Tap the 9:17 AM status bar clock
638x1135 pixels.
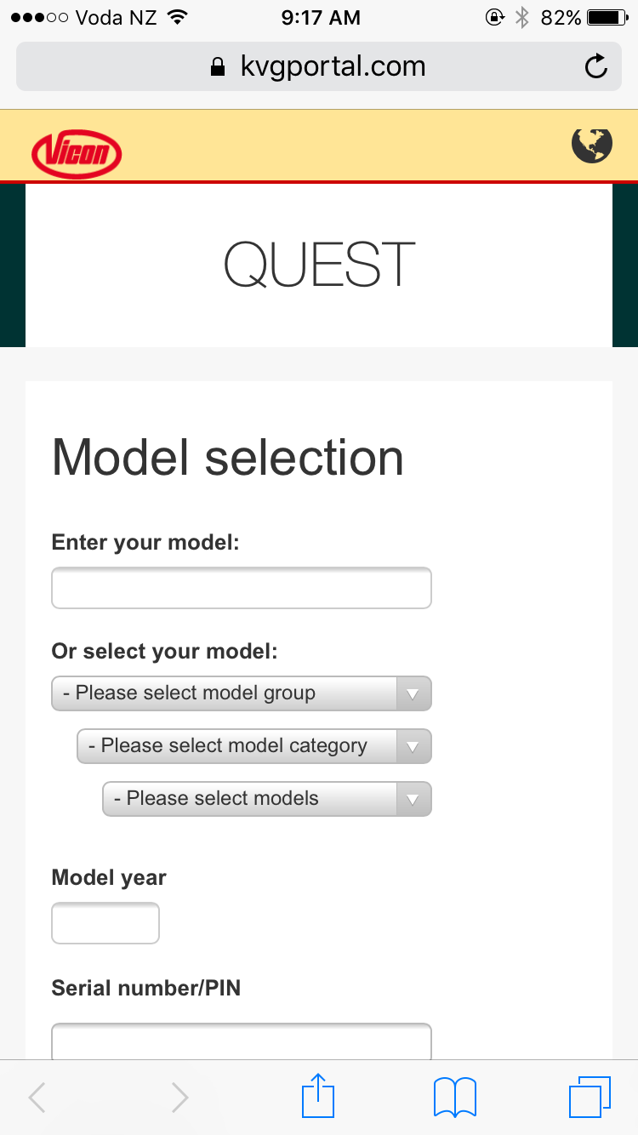(321, 17)
